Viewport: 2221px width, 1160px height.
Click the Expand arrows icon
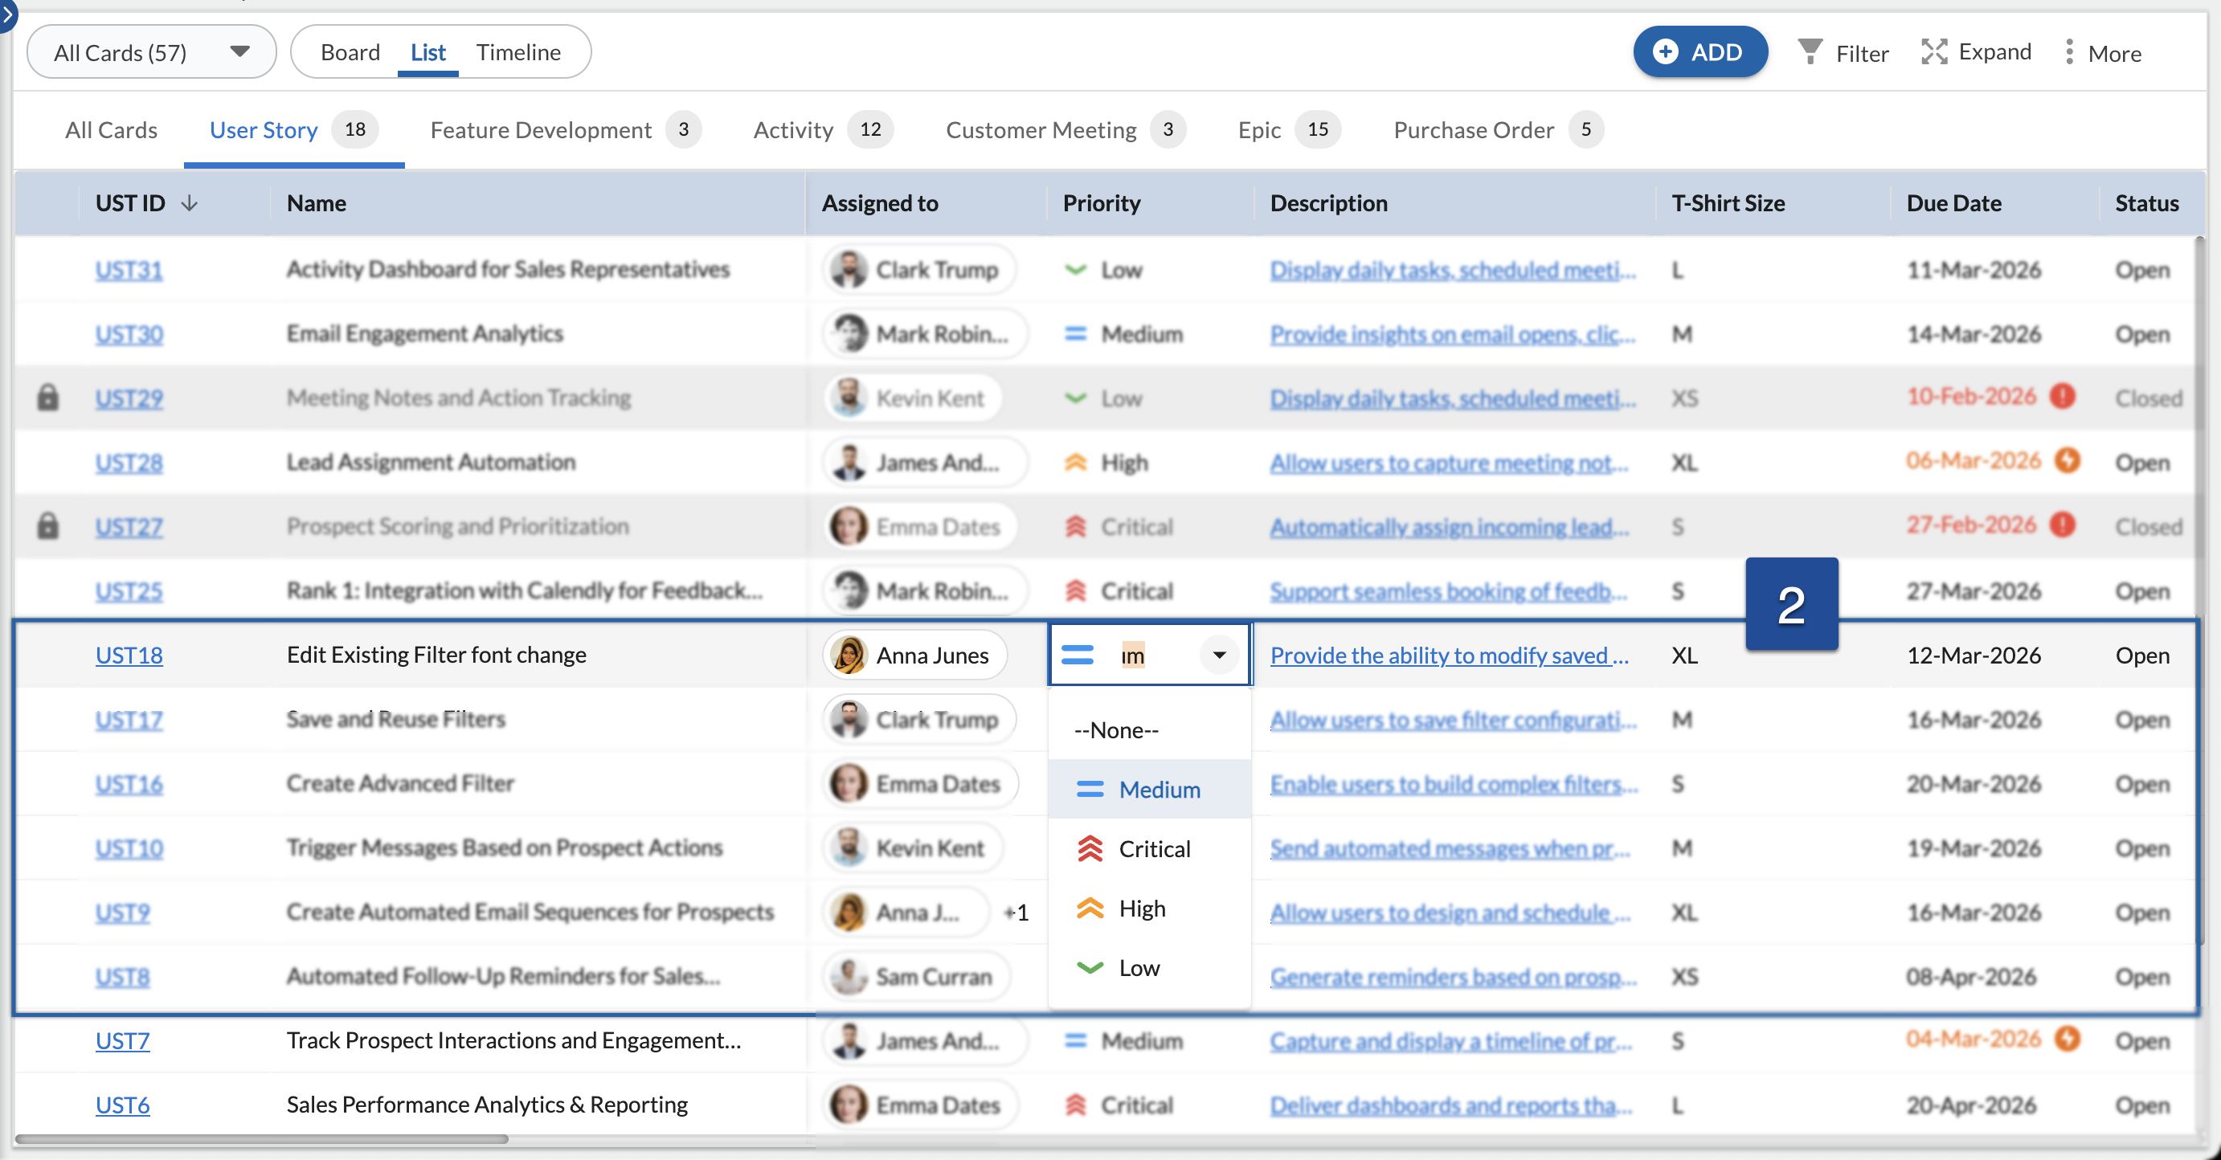tap(1934, 51)
